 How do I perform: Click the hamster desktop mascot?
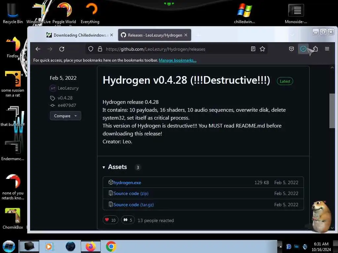coord(321,216)
